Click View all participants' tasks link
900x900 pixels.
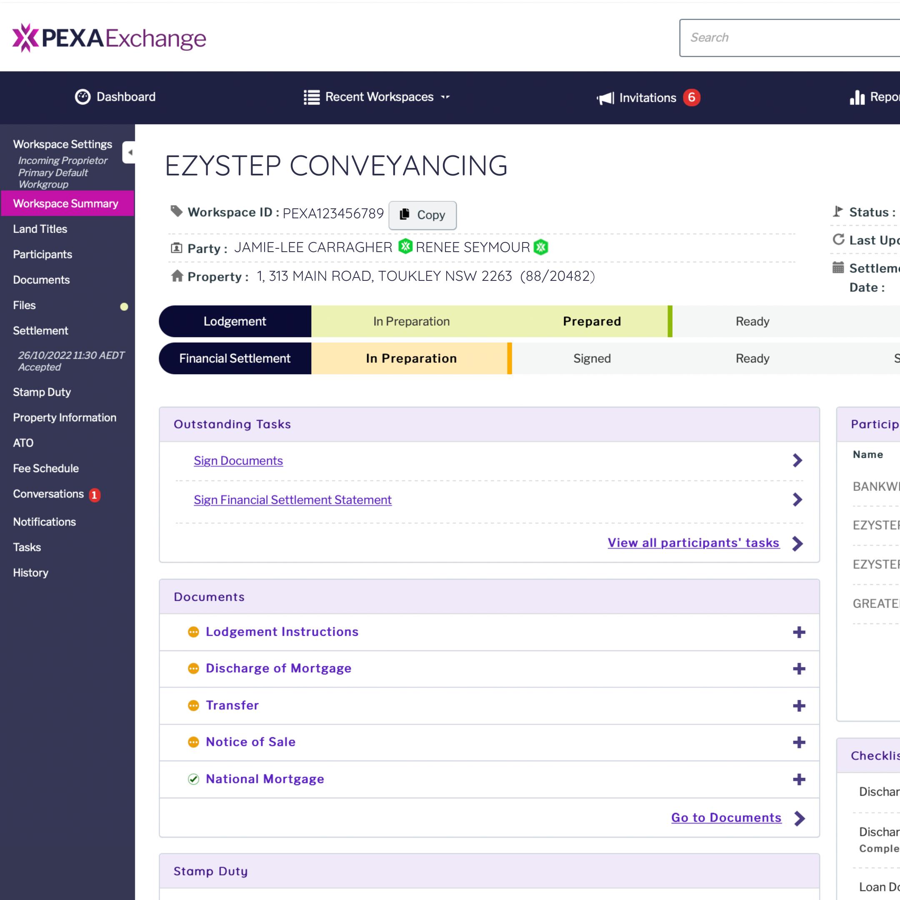tap(694, 542)
